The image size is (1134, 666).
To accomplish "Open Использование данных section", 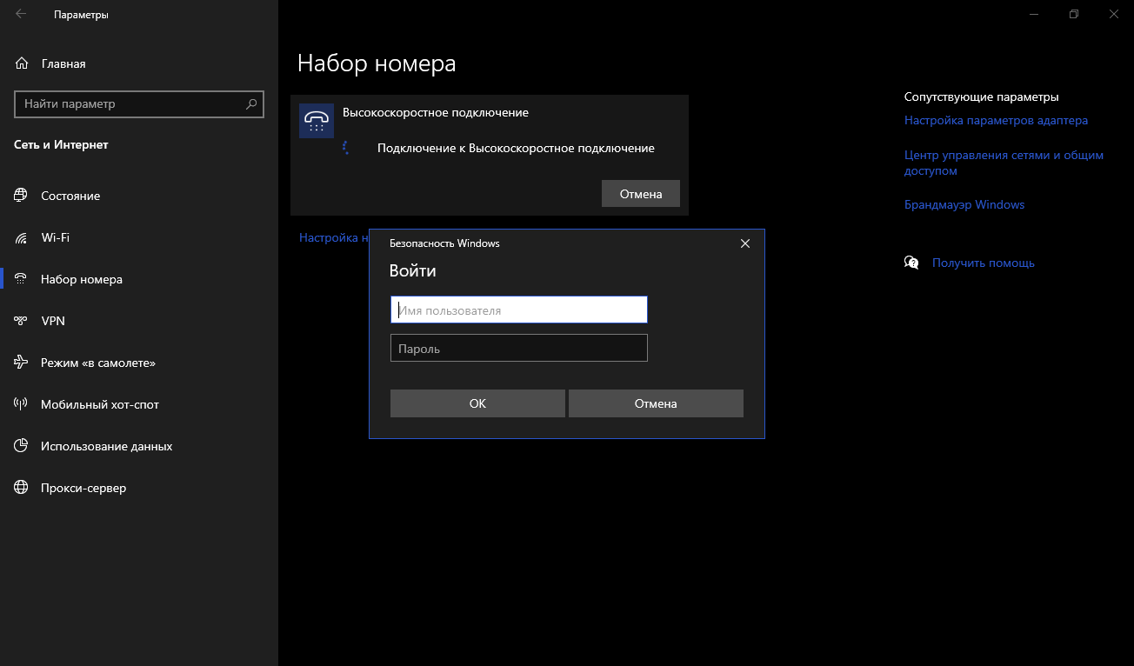I will 139,446.
